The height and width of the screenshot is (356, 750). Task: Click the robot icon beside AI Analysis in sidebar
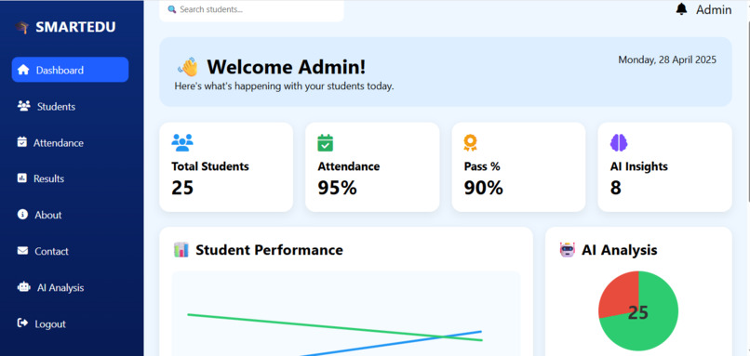point(23,287)
